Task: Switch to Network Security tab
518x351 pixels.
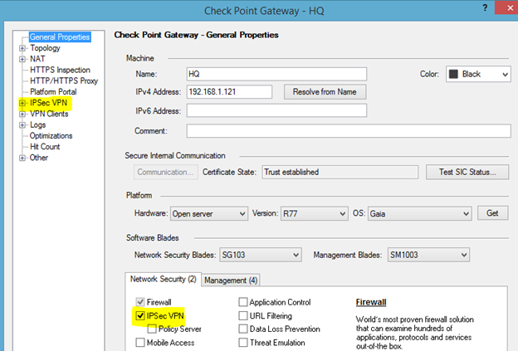Action: click(164, 279)
